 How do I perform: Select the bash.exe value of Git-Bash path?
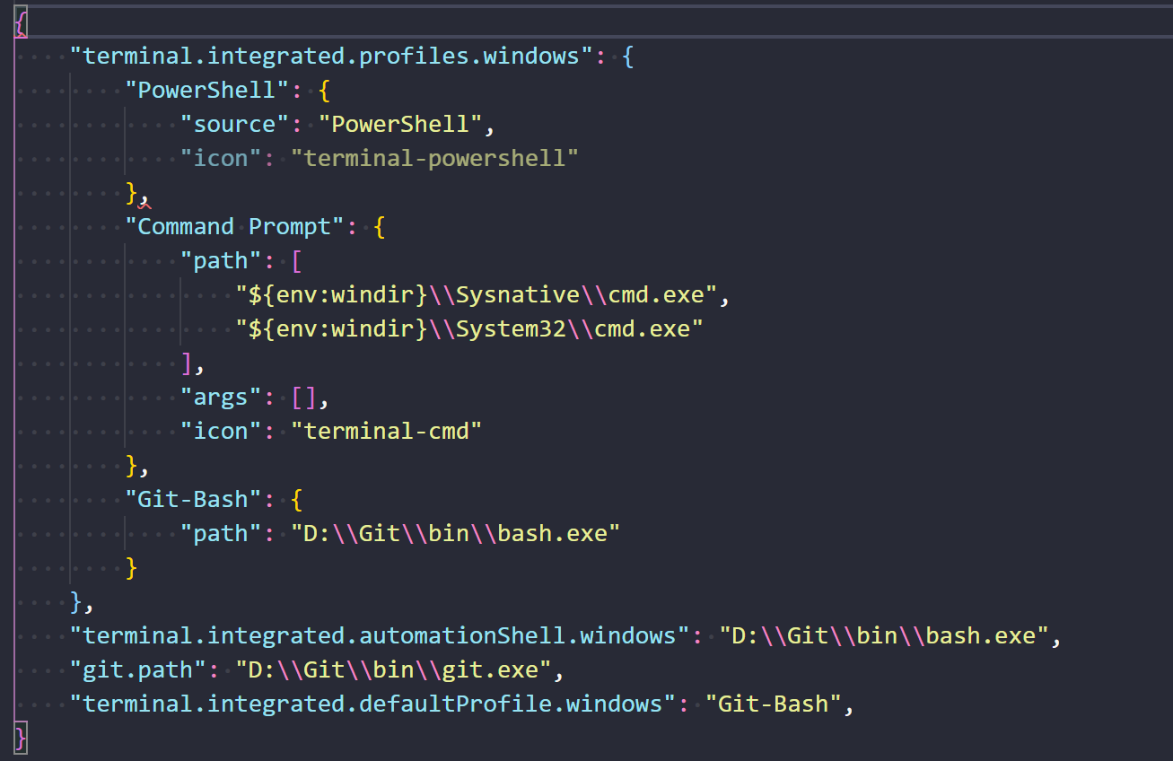point(455,533)
